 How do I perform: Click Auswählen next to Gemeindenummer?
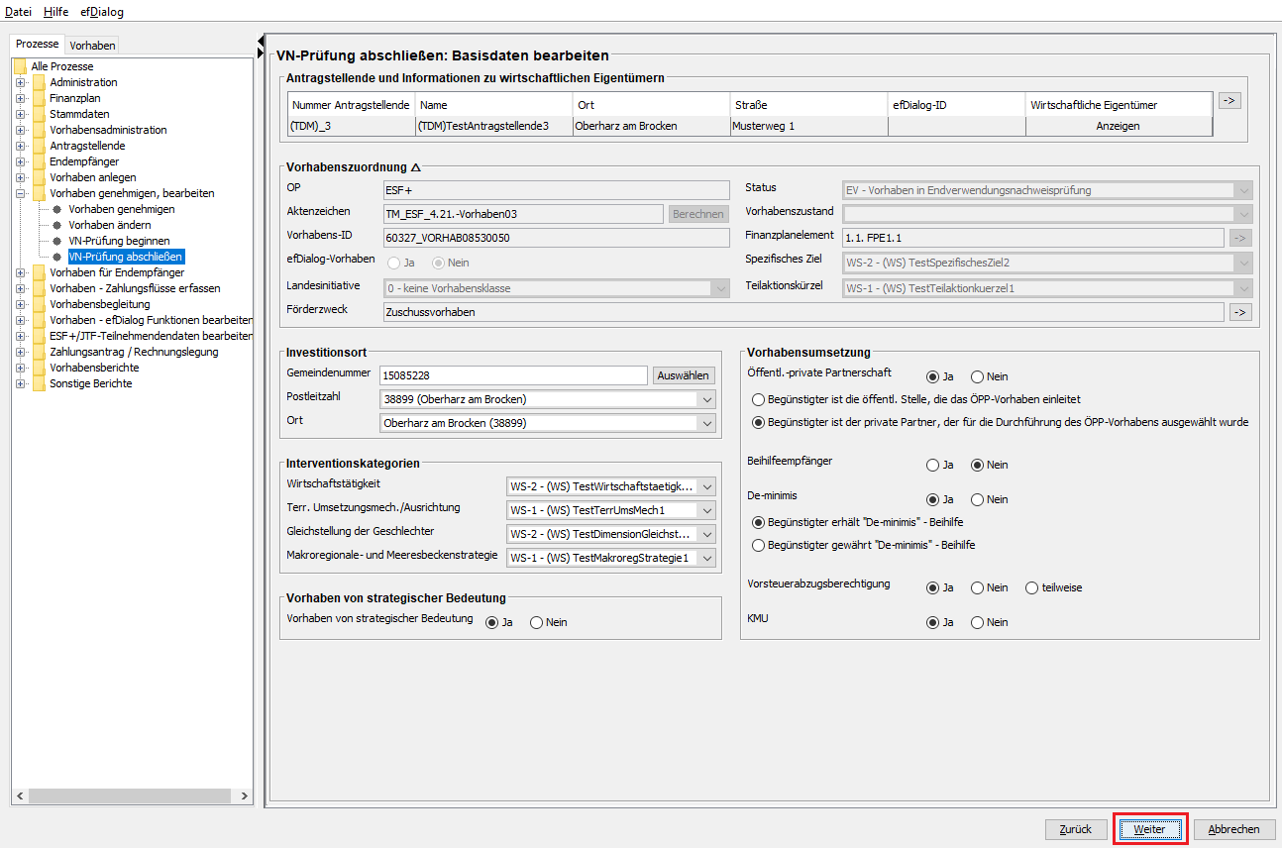(684, 375)
